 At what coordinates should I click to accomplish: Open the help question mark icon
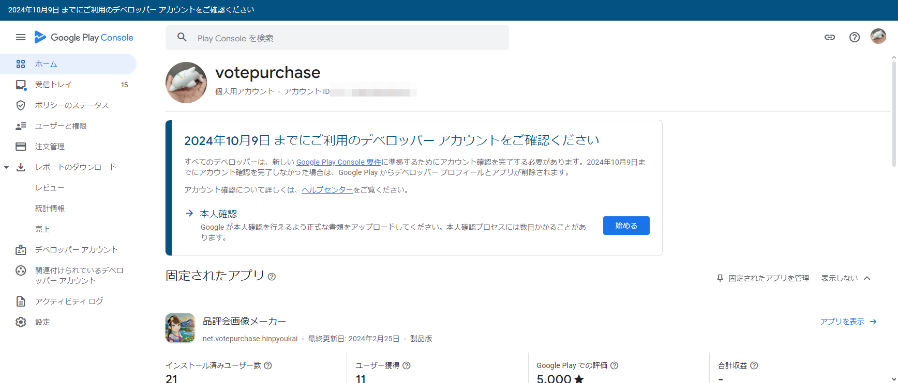(x=855, y=37)
